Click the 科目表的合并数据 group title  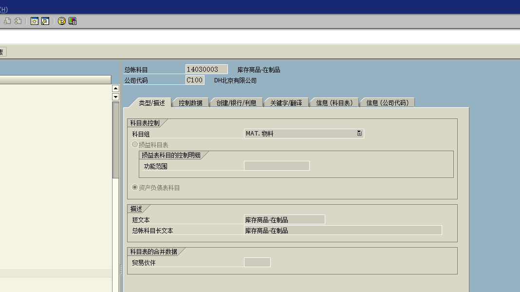153,252
